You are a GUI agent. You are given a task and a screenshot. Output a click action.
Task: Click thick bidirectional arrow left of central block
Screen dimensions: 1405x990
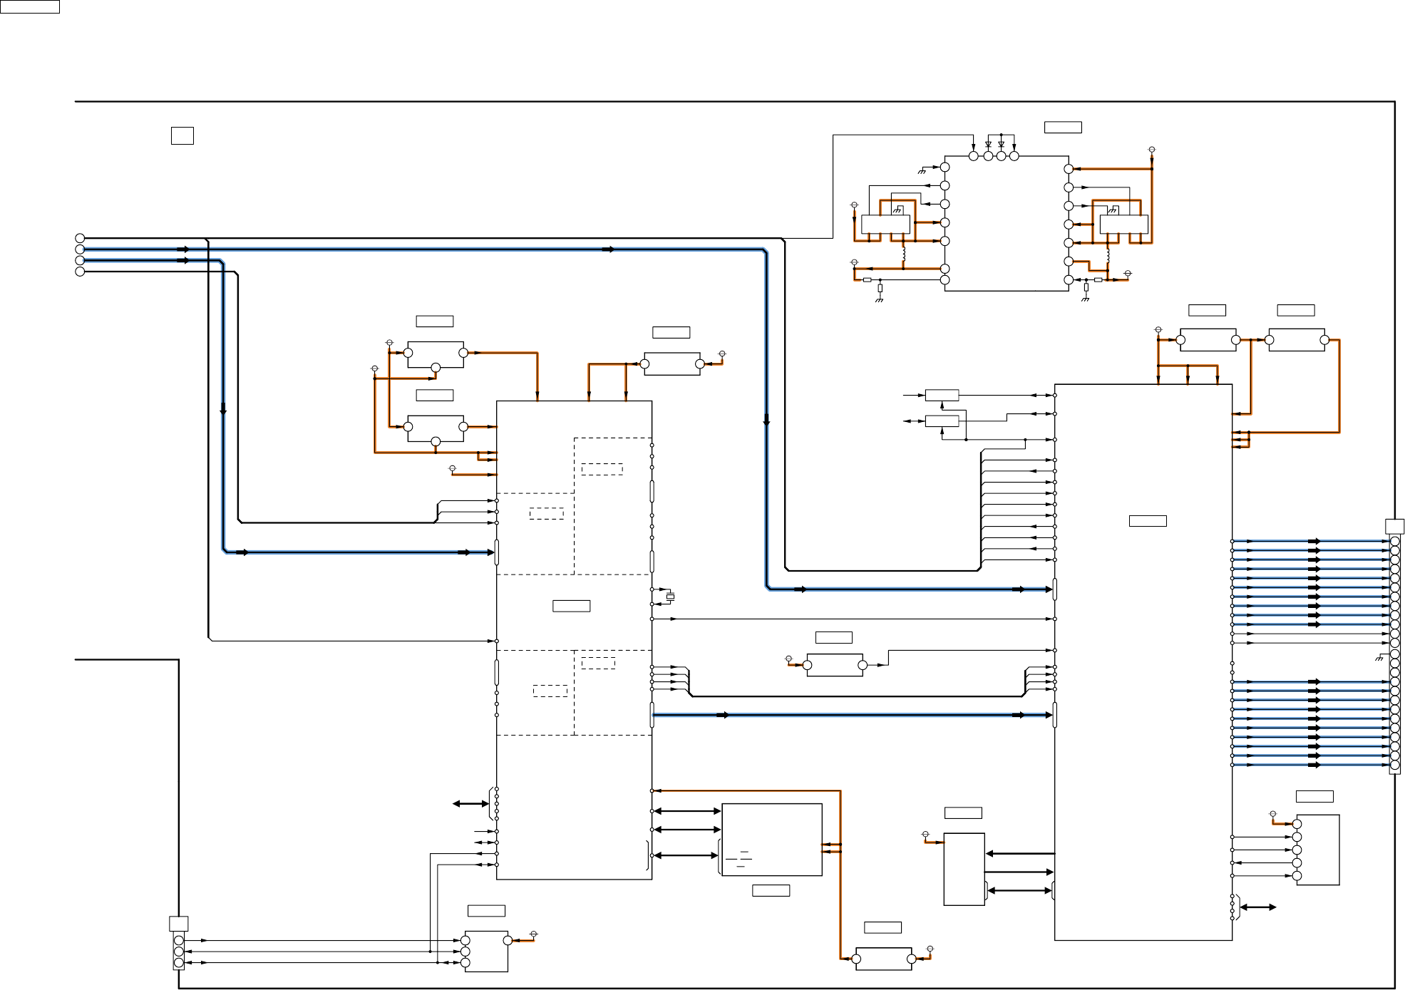pyautogui.click(x=470, y=804)
